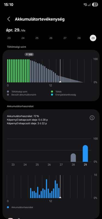Tap the gray usage bar for day 28
102x219 pixels.
pos(73,158)
